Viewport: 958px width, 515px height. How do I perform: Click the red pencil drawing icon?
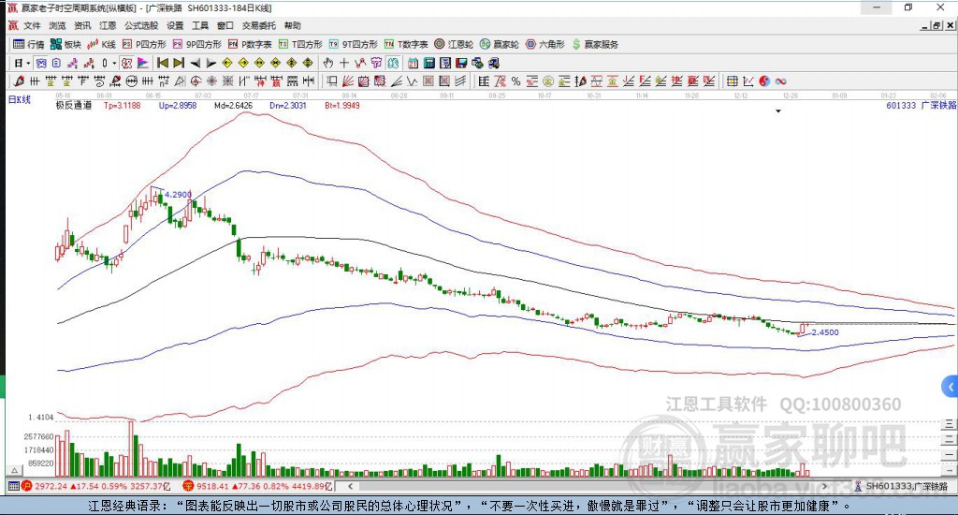(19, 81)
